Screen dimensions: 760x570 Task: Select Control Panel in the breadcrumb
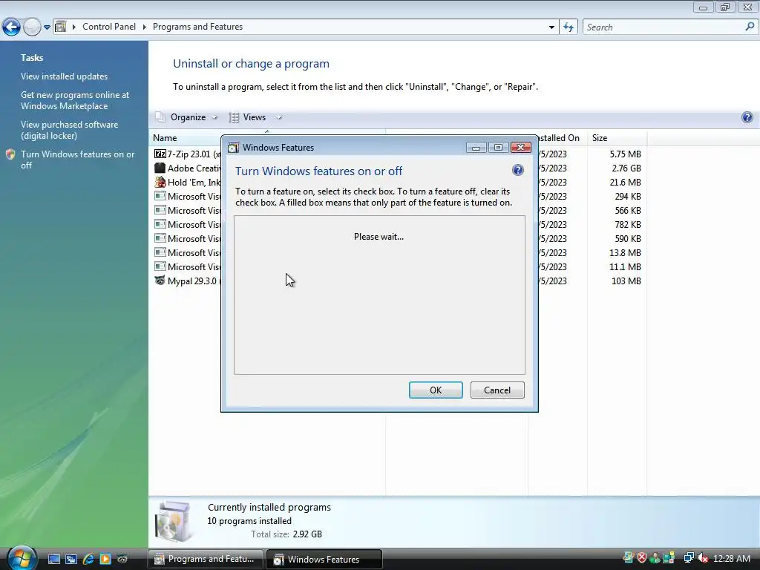click(109, 27)
